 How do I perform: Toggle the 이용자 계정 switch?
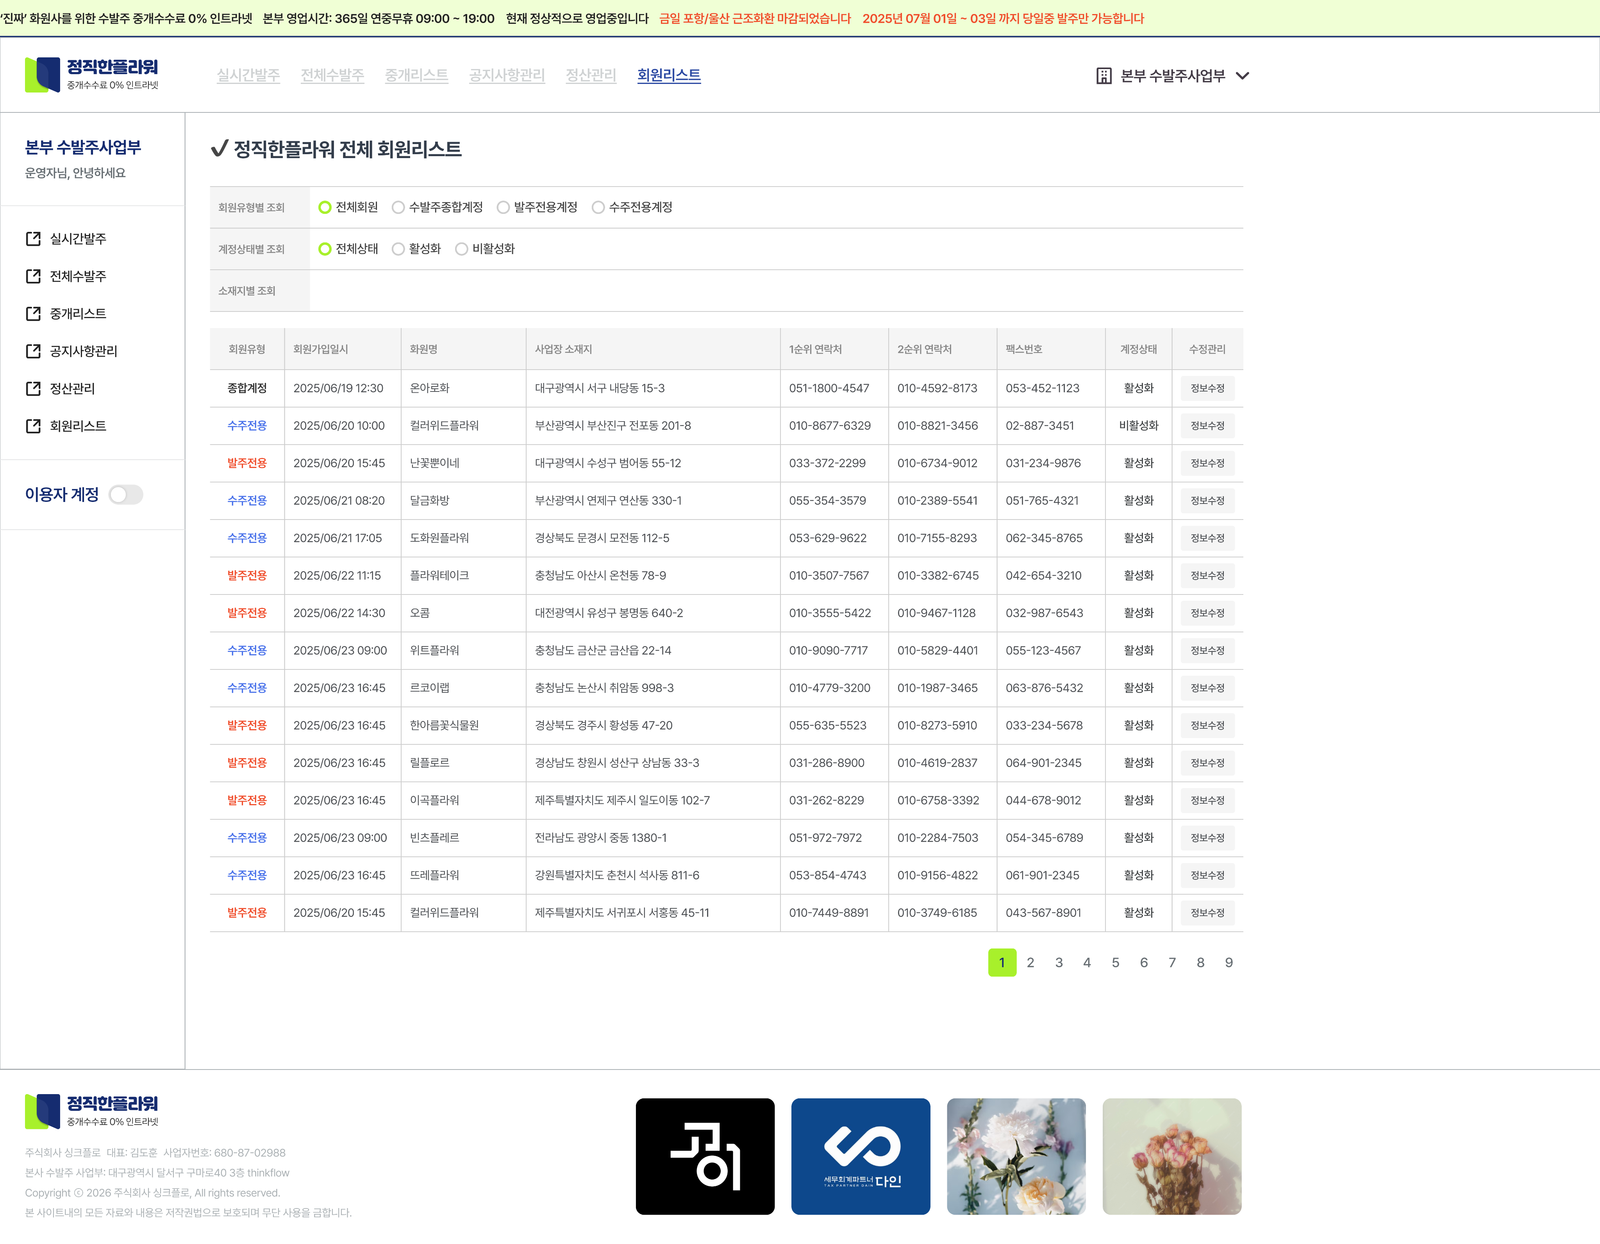[126, 495]
